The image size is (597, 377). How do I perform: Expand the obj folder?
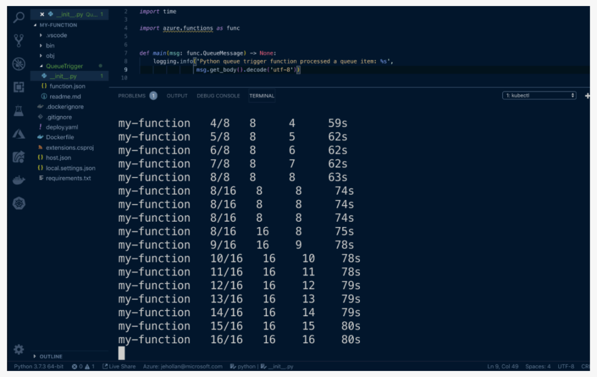(50, 56)
